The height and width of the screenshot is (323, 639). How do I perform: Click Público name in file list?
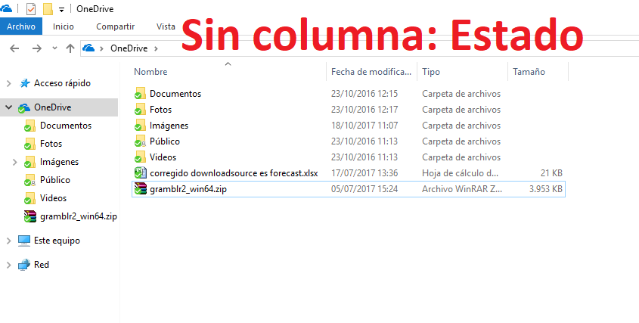click(165, 141)
